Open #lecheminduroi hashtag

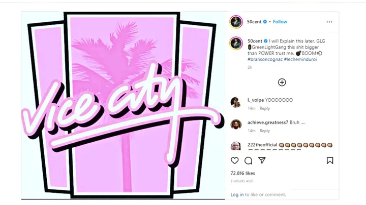pyautogui.click(x=300, y=60)
